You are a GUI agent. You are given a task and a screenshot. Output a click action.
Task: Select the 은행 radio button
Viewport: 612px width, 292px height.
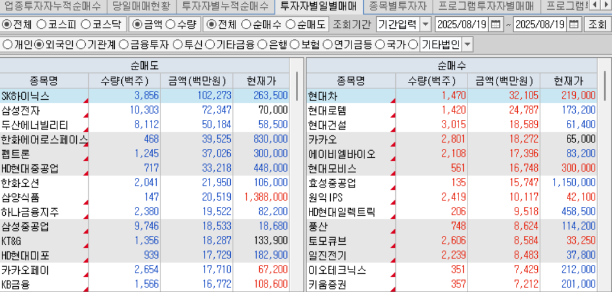263,44
